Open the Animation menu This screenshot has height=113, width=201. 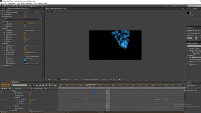(29, 3)
